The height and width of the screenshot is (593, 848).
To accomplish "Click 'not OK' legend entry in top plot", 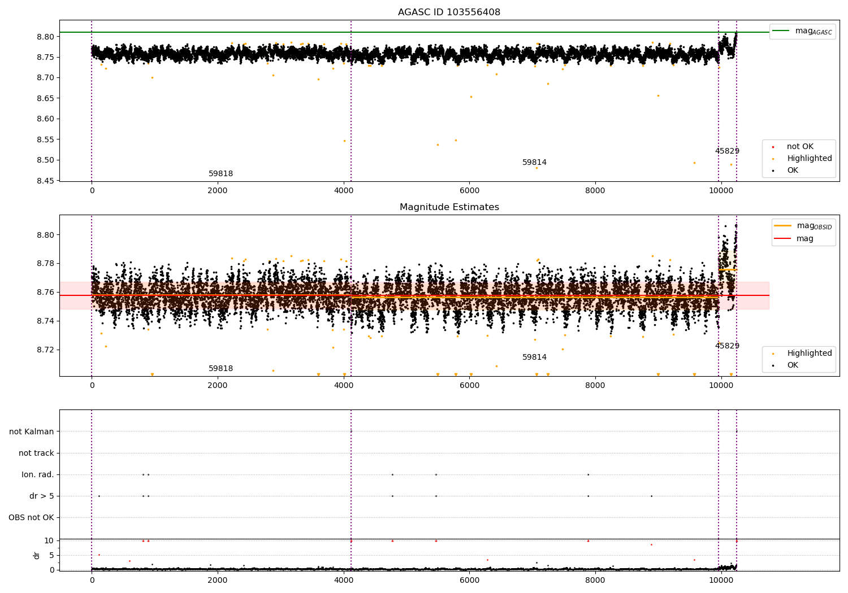I will pyautogui.click(x=799, y=147).
